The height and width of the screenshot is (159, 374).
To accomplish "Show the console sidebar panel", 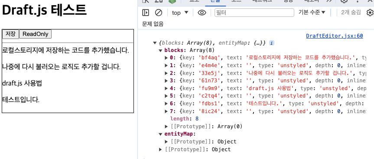I will pos(146,13).
